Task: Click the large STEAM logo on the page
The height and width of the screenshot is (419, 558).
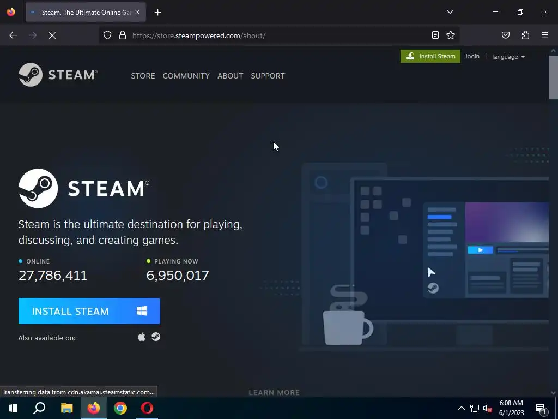Action: [x=84, y=188]
